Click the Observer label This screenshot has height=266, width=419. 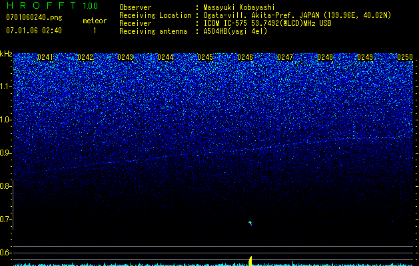(135, 7)
